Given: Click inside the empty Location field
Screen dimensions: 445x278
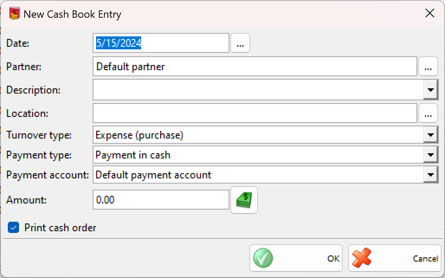Looking at the screenshot, I should pos(255,113).
